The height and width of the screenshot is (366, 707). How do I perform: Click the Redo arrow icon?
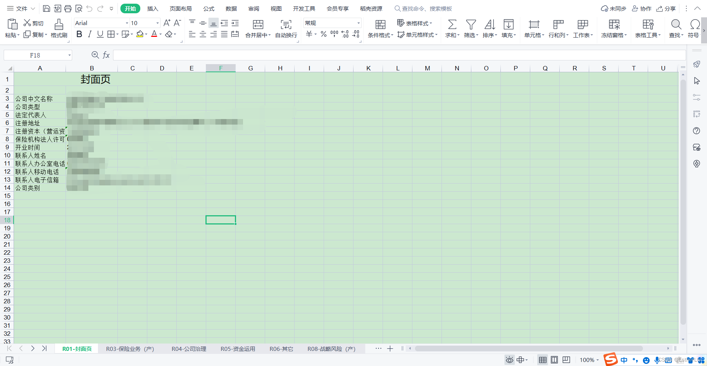100,8
